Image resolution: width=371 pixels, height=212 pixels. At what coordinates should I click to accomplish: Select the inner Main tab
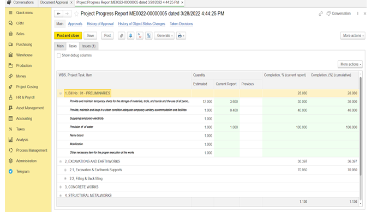point(60,46)
